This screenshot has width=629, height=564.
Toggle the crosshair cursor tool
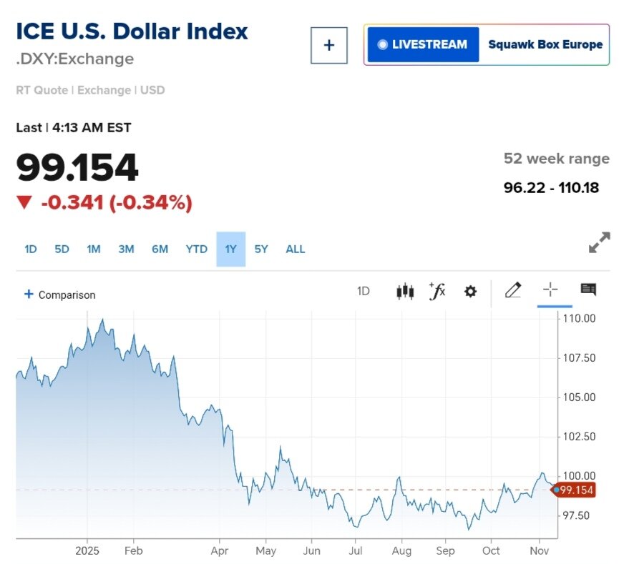click(550, 290)
